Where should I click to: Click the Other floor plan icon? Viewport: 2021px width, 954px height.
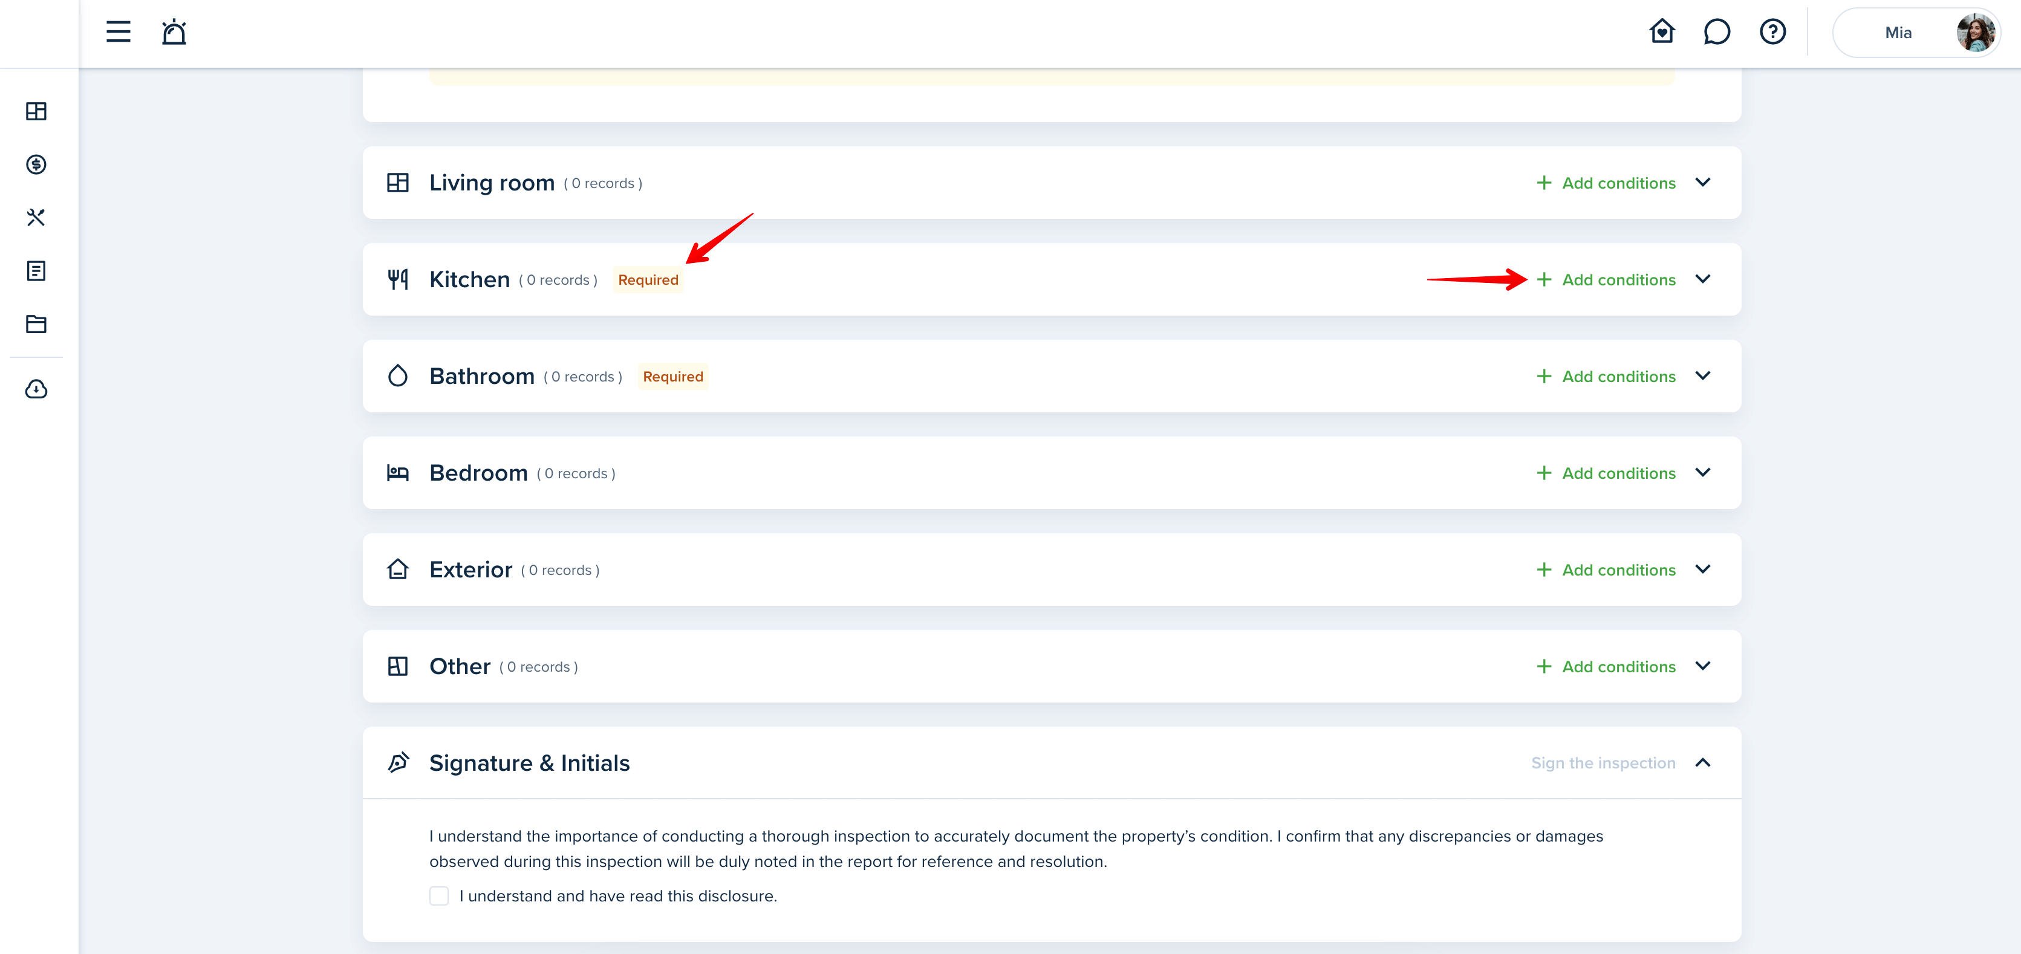pyautogui.click(x=398, y=666)
